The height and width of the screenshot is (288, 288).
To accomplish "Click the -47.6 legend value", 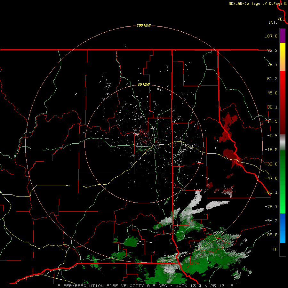I will pyautogui.click(x=271, y=178).
